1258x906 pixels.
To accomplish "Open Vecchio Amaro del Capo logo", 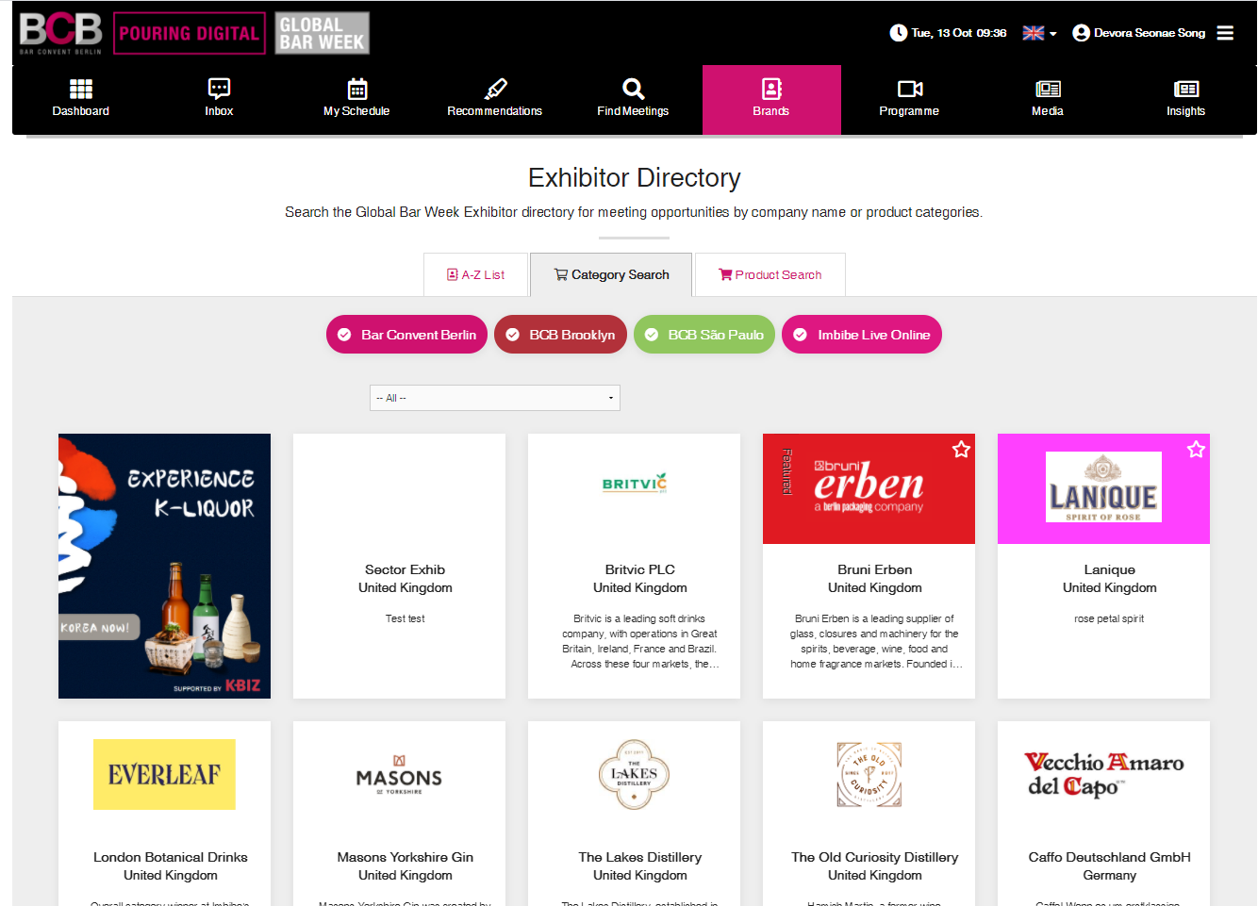I will pyautogui.click(x=1103, y=774).
